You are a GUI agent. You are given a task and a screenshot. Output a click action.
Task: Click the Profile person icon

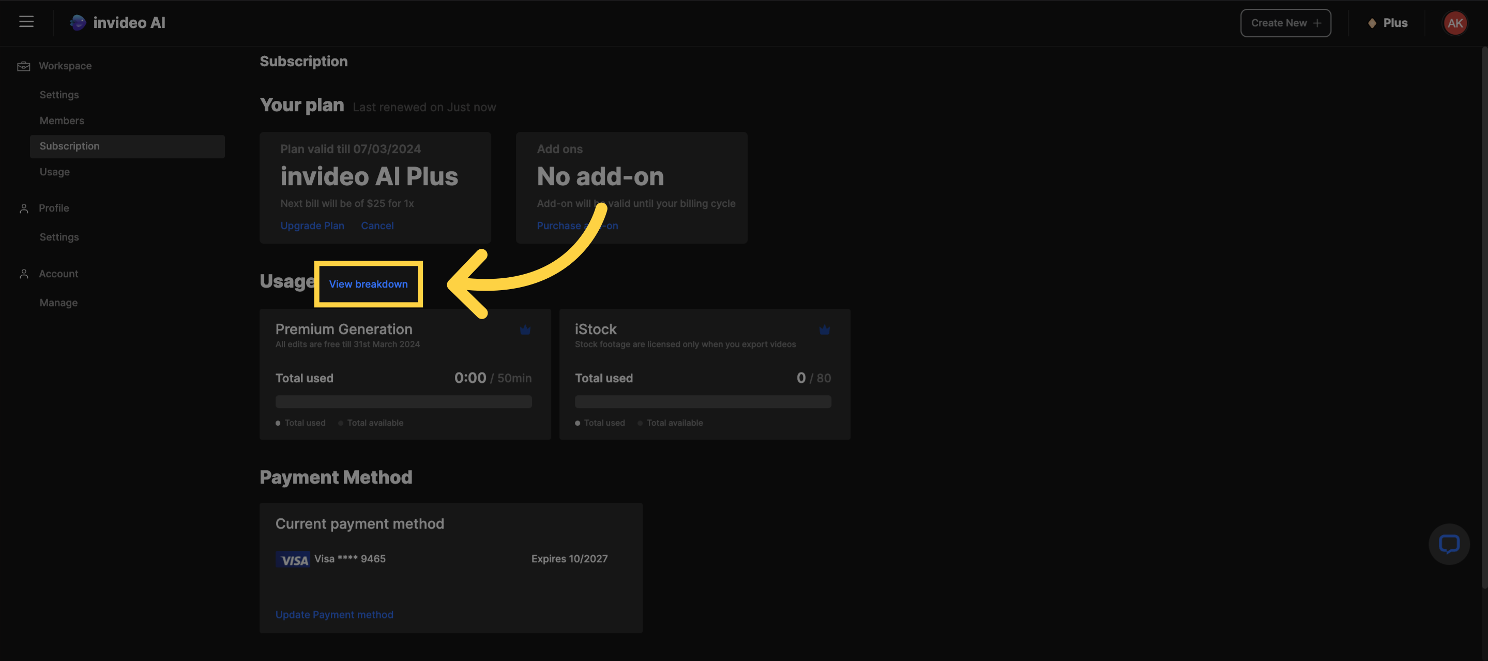tap(24, 208)
